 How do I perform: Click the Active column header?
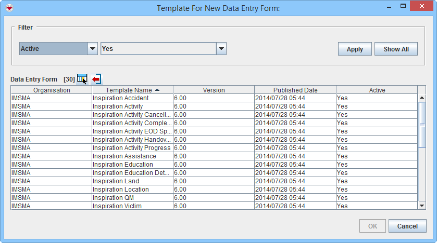[x=377, y=90]
